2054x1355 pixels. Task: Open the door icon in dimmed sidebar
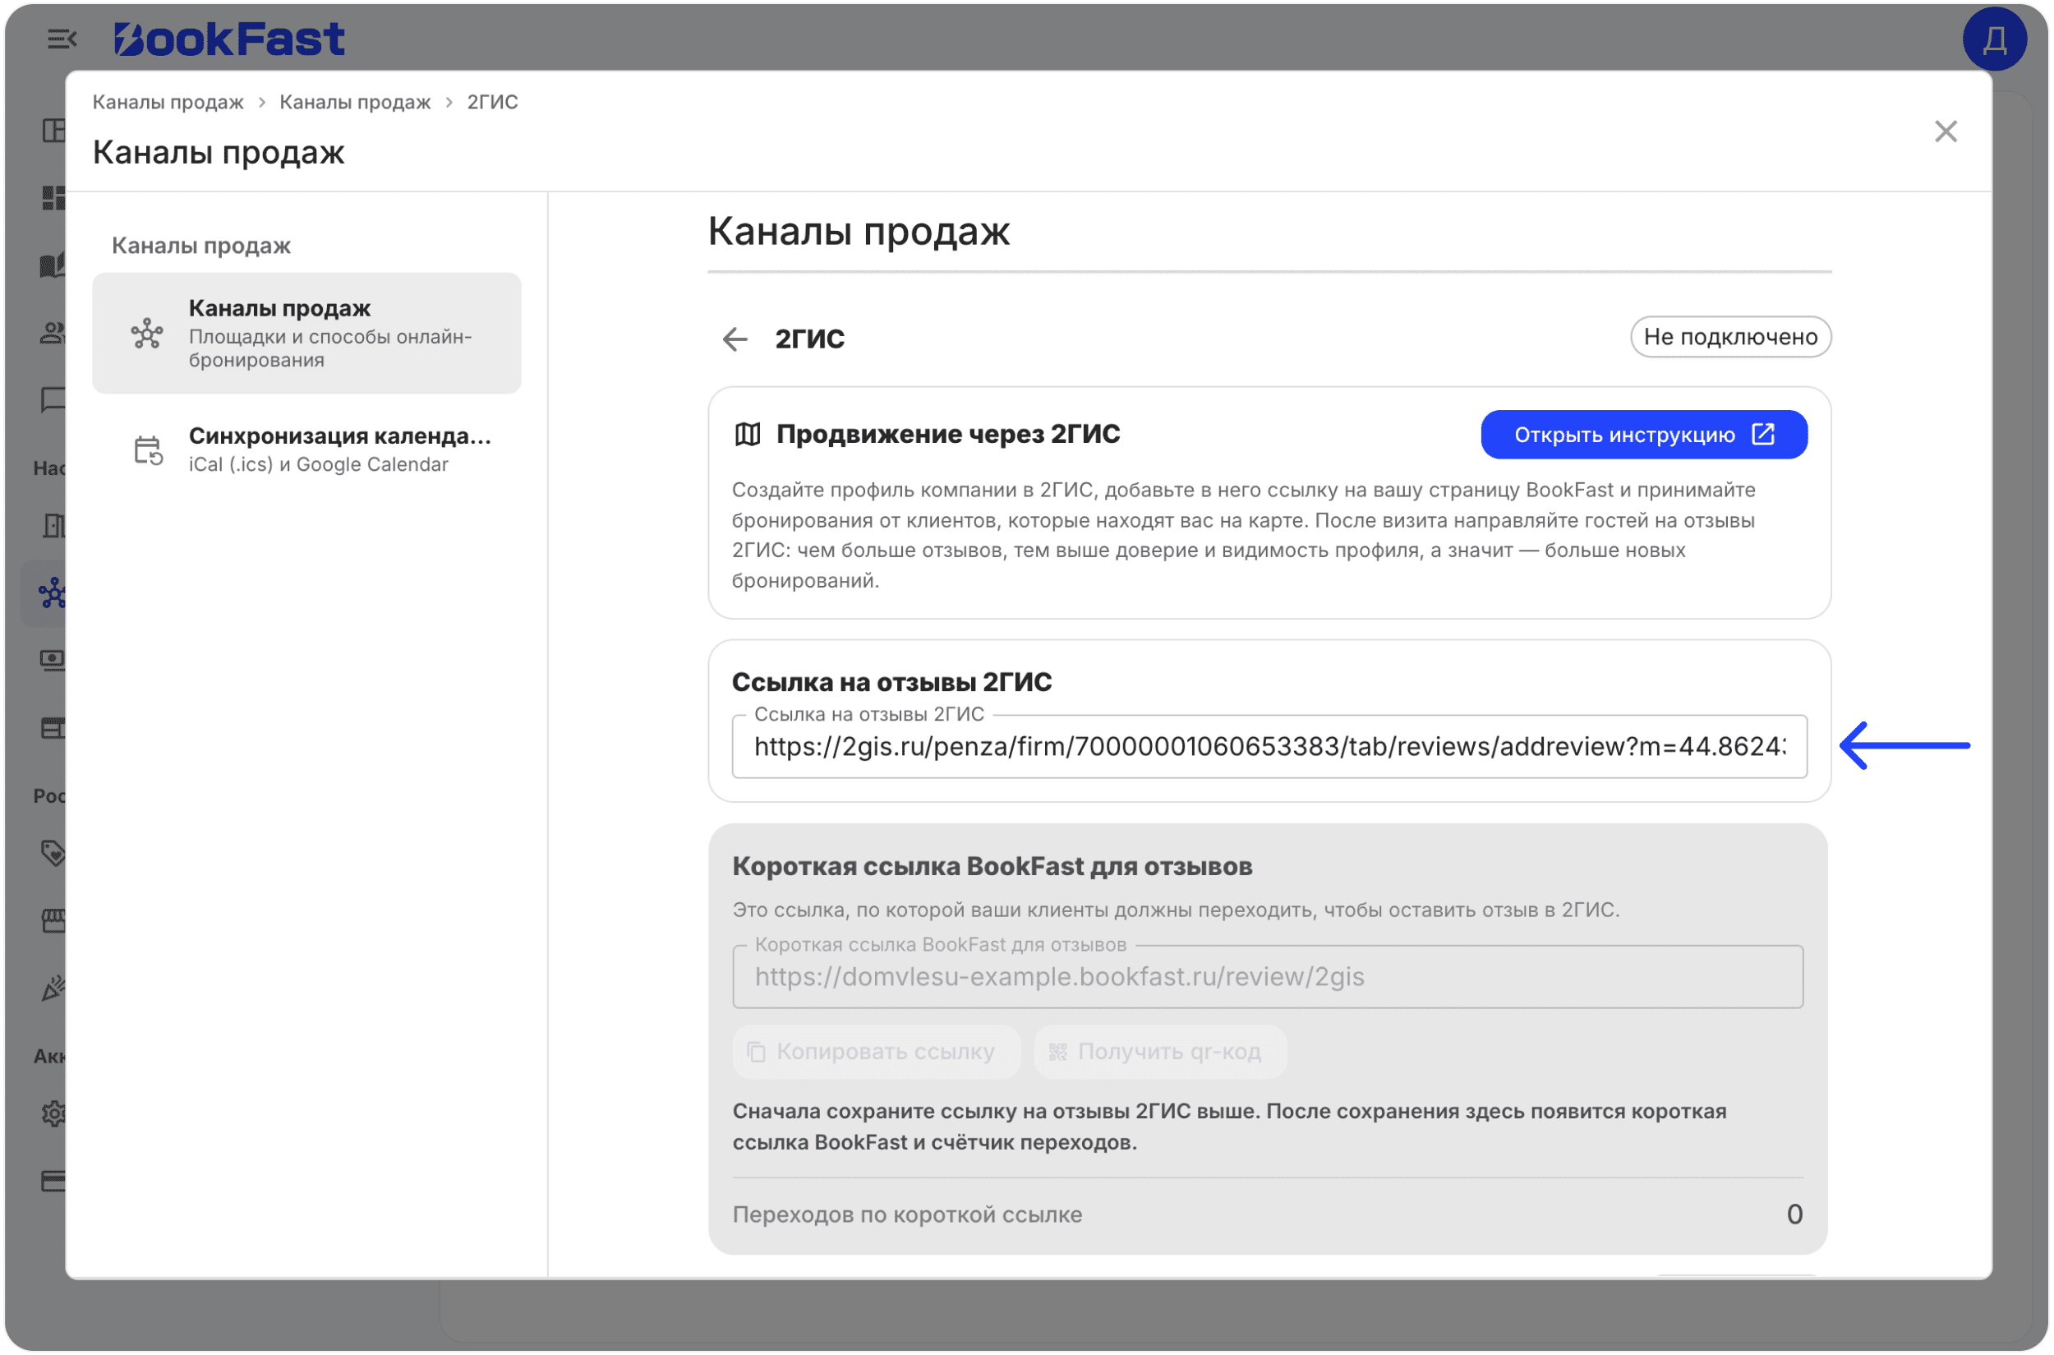(x=53, y=525)
